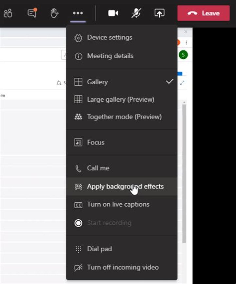Toggle the camera on or off
236x284 pixels.
point(113,13)
